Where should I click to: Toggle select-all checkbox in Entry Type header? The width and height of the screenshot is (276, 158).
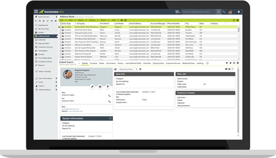point(60,23)
